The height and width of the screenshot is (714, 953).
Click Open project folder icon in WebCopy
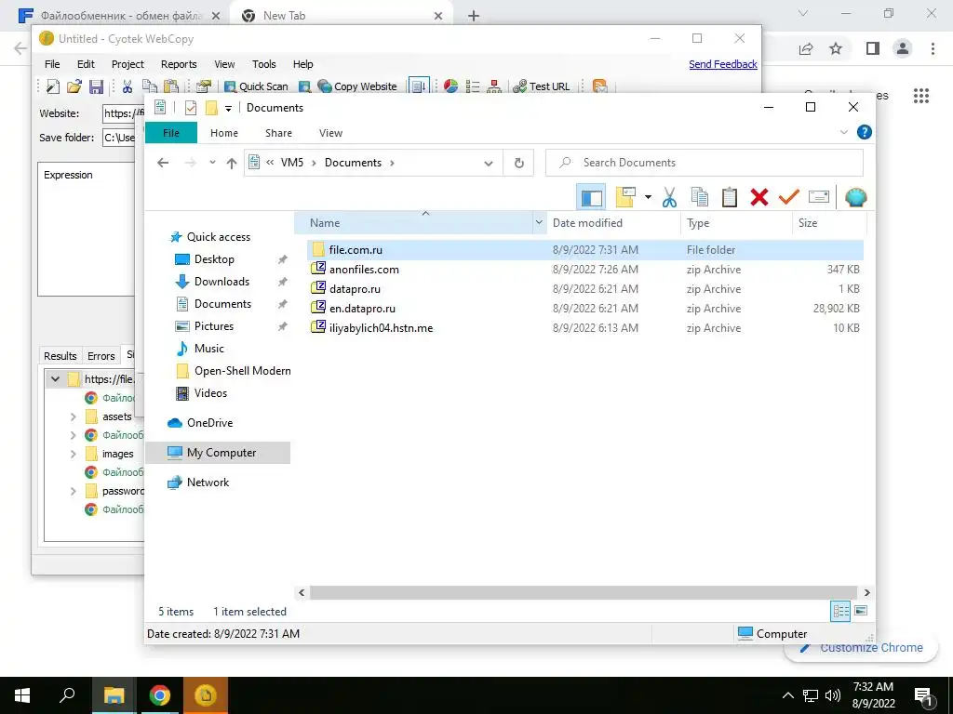[x=74, y=86]
